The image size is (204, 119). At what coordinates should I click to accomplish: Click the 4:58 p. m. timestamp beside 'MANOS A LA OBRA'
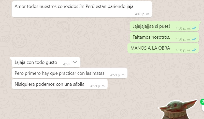tap(183, 50)
